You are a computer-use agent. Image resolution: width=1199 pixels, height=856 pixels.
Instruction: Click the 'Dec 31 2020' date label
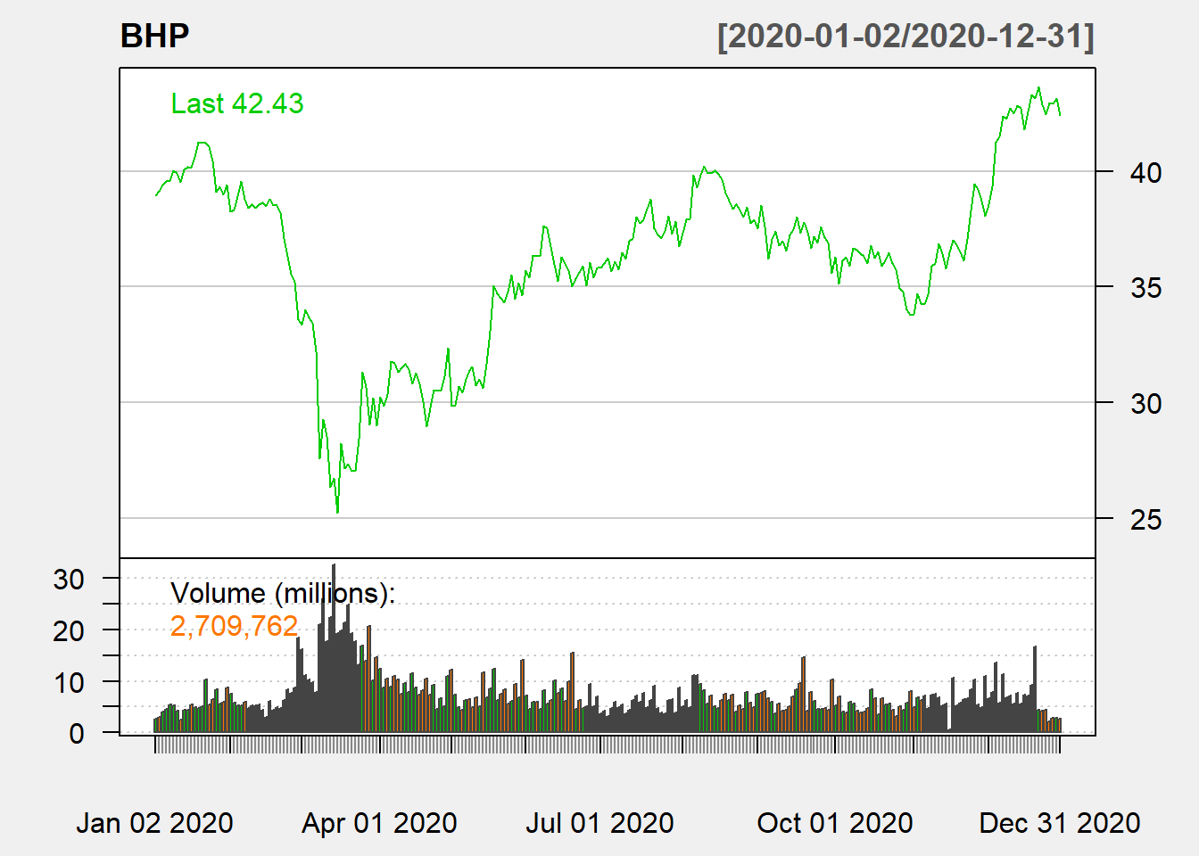(x=1060, y=822)
